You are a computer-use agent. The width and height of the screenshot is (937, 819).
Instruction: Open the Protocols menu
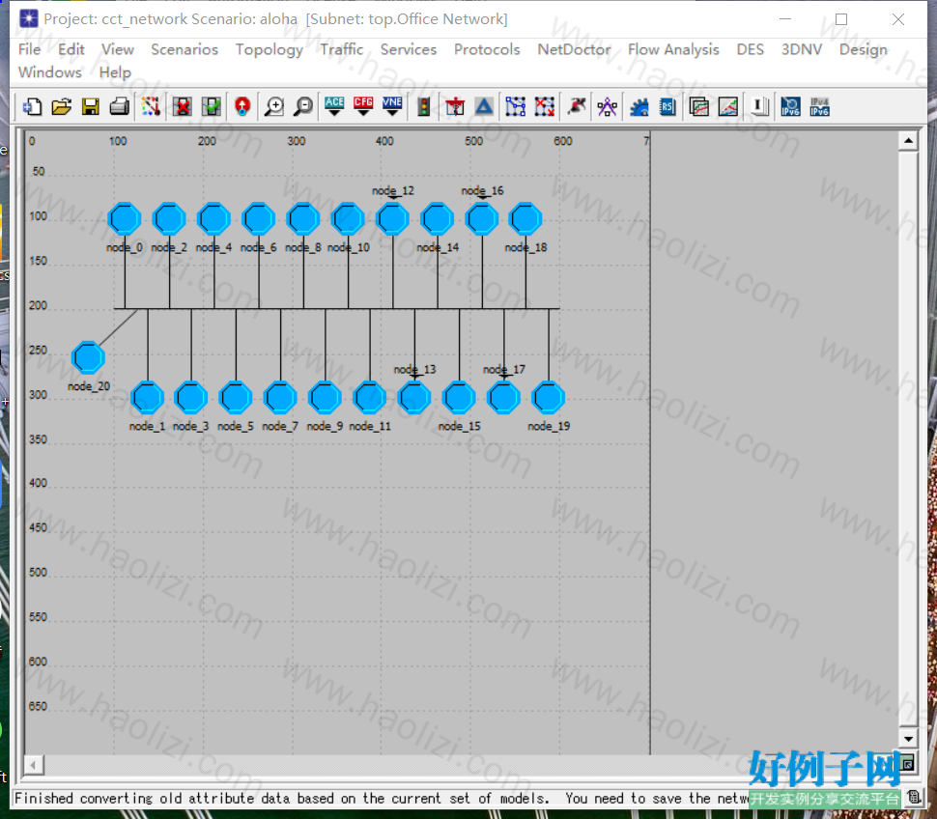point(487,49)
